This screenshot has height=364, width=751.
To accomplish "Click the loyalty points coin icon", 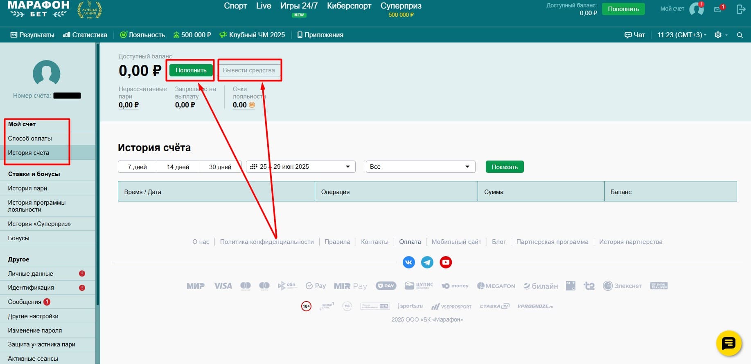I will 252,105.
